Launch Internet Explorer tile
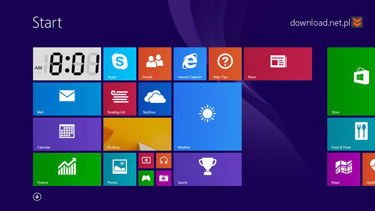 [190, 64]
